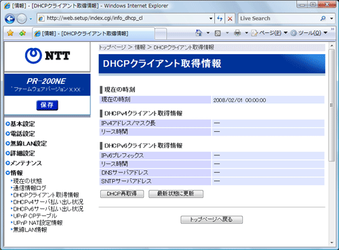
Task: Click the DHCP再取得 button
Action: (x=122, y=194)
